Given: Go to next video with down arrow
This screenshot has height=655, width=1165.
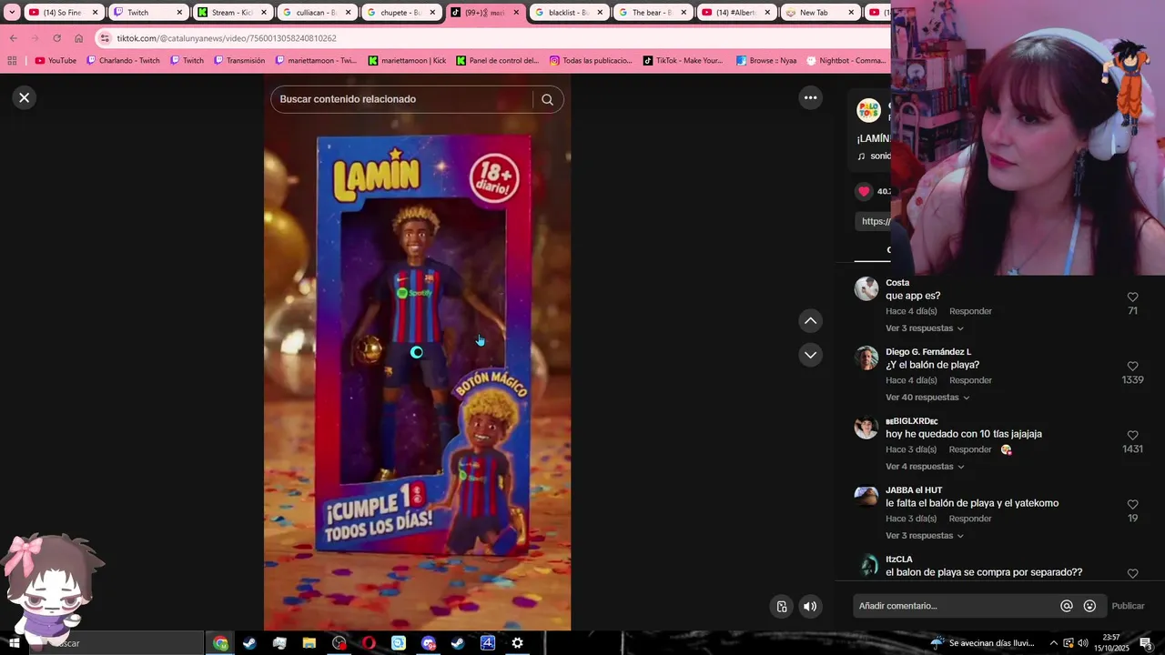Looking at the screenshot, I should [x=810, y=355].
